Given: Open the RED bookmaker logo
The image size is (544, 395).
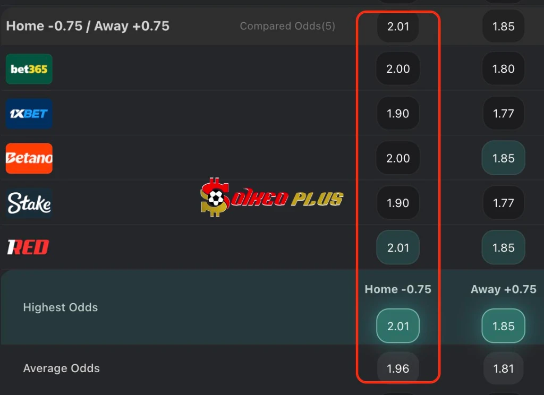Looking at the screenshot, I should coord(29,247).
